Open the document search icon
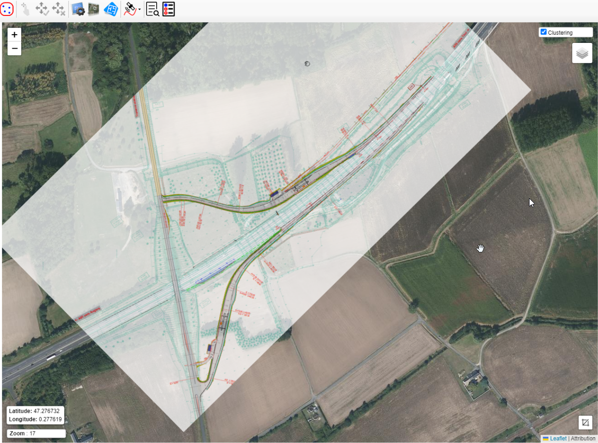Image resolution: width=598 pixels, height=443 pixels. point(152,9)
